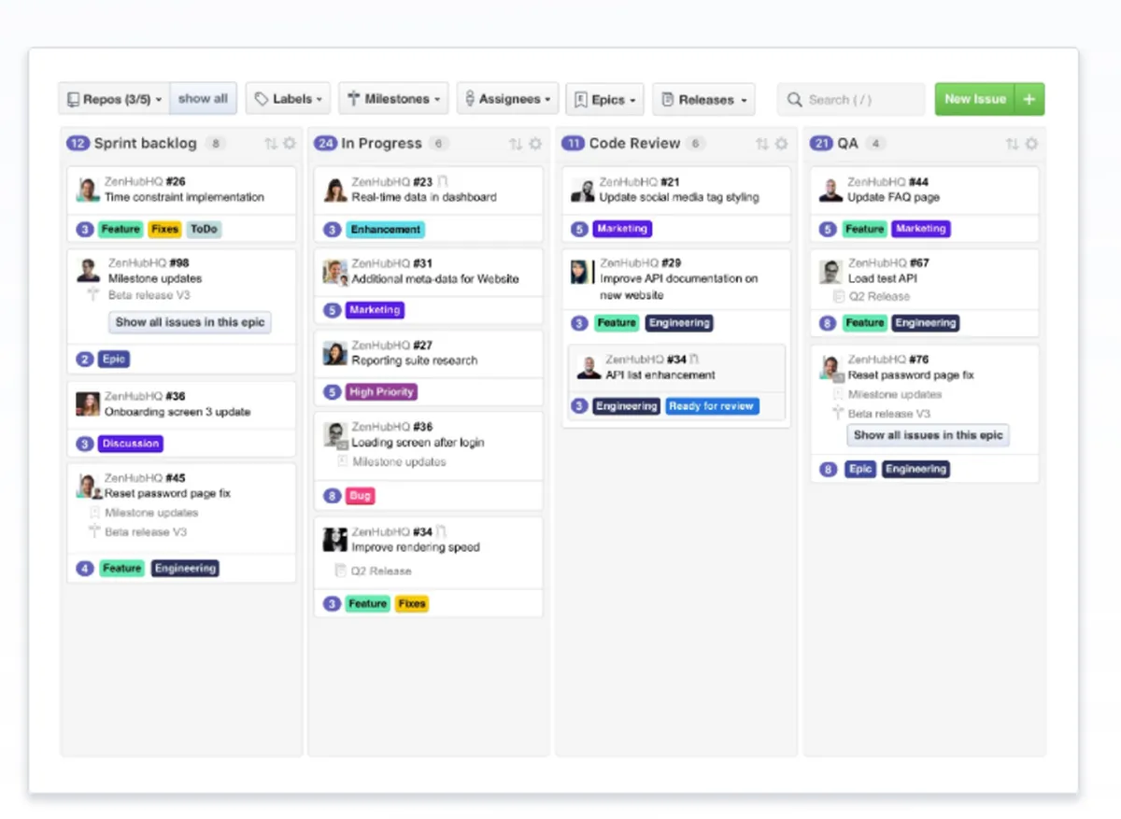
Task: Click the avatar on Load test API card
Action: (x=830, y=271)
